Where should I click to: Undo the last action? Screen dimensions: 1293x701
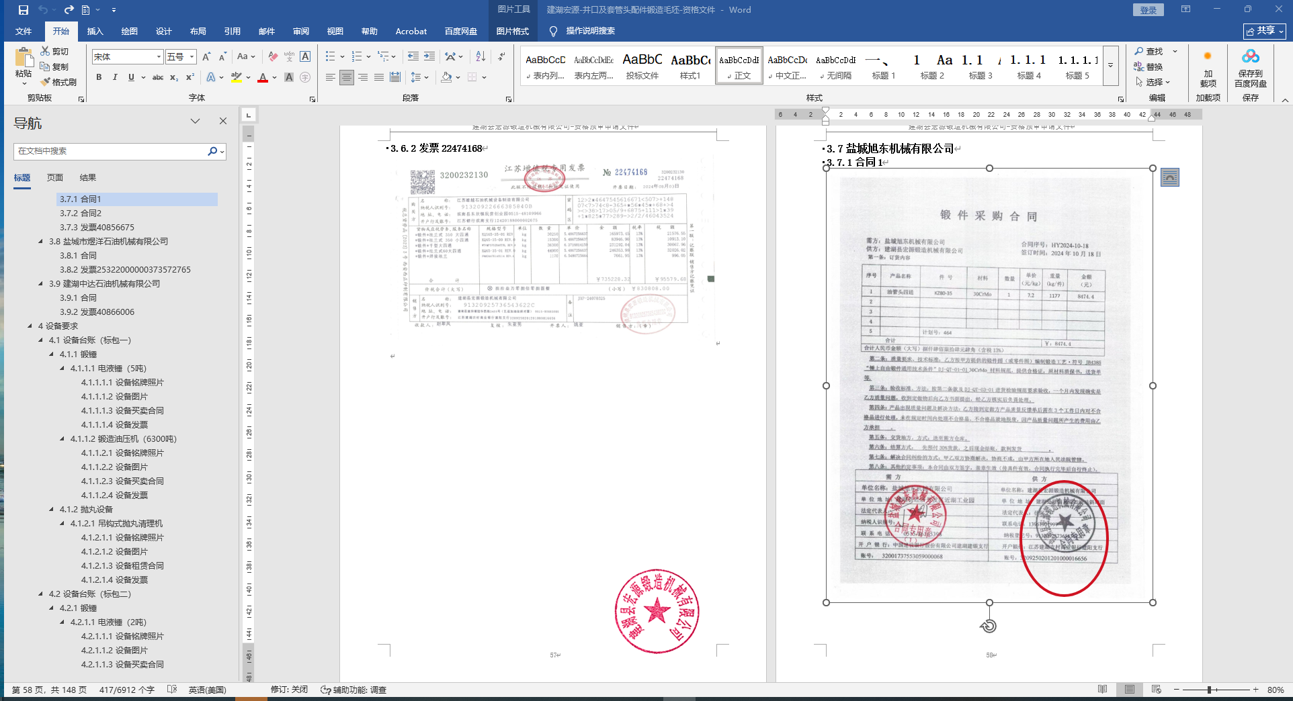click(43, 10)
